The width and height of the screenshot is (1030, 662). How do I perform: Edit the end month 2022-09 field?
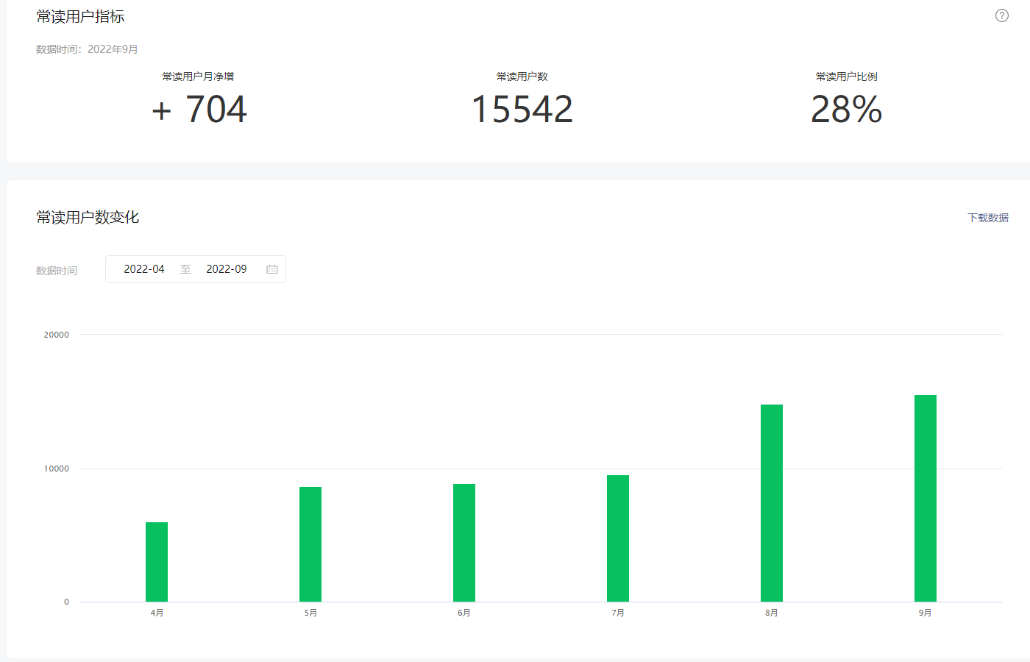[x=227, y=269]
